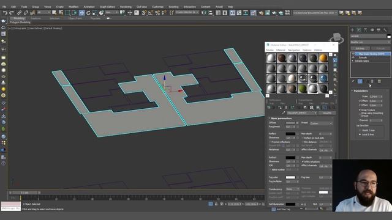Click the ViewCube in the viewport

click(336, 38)
